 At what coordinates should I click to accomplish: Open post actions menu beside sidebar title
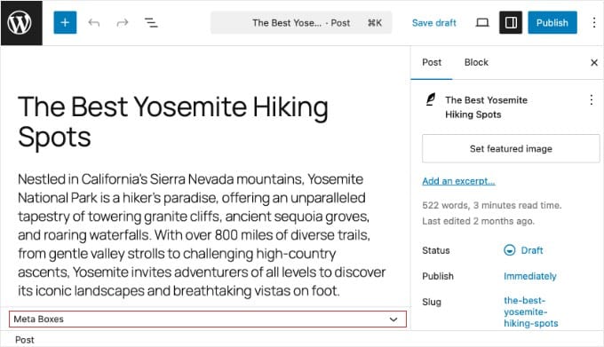[x=592, y=99]
